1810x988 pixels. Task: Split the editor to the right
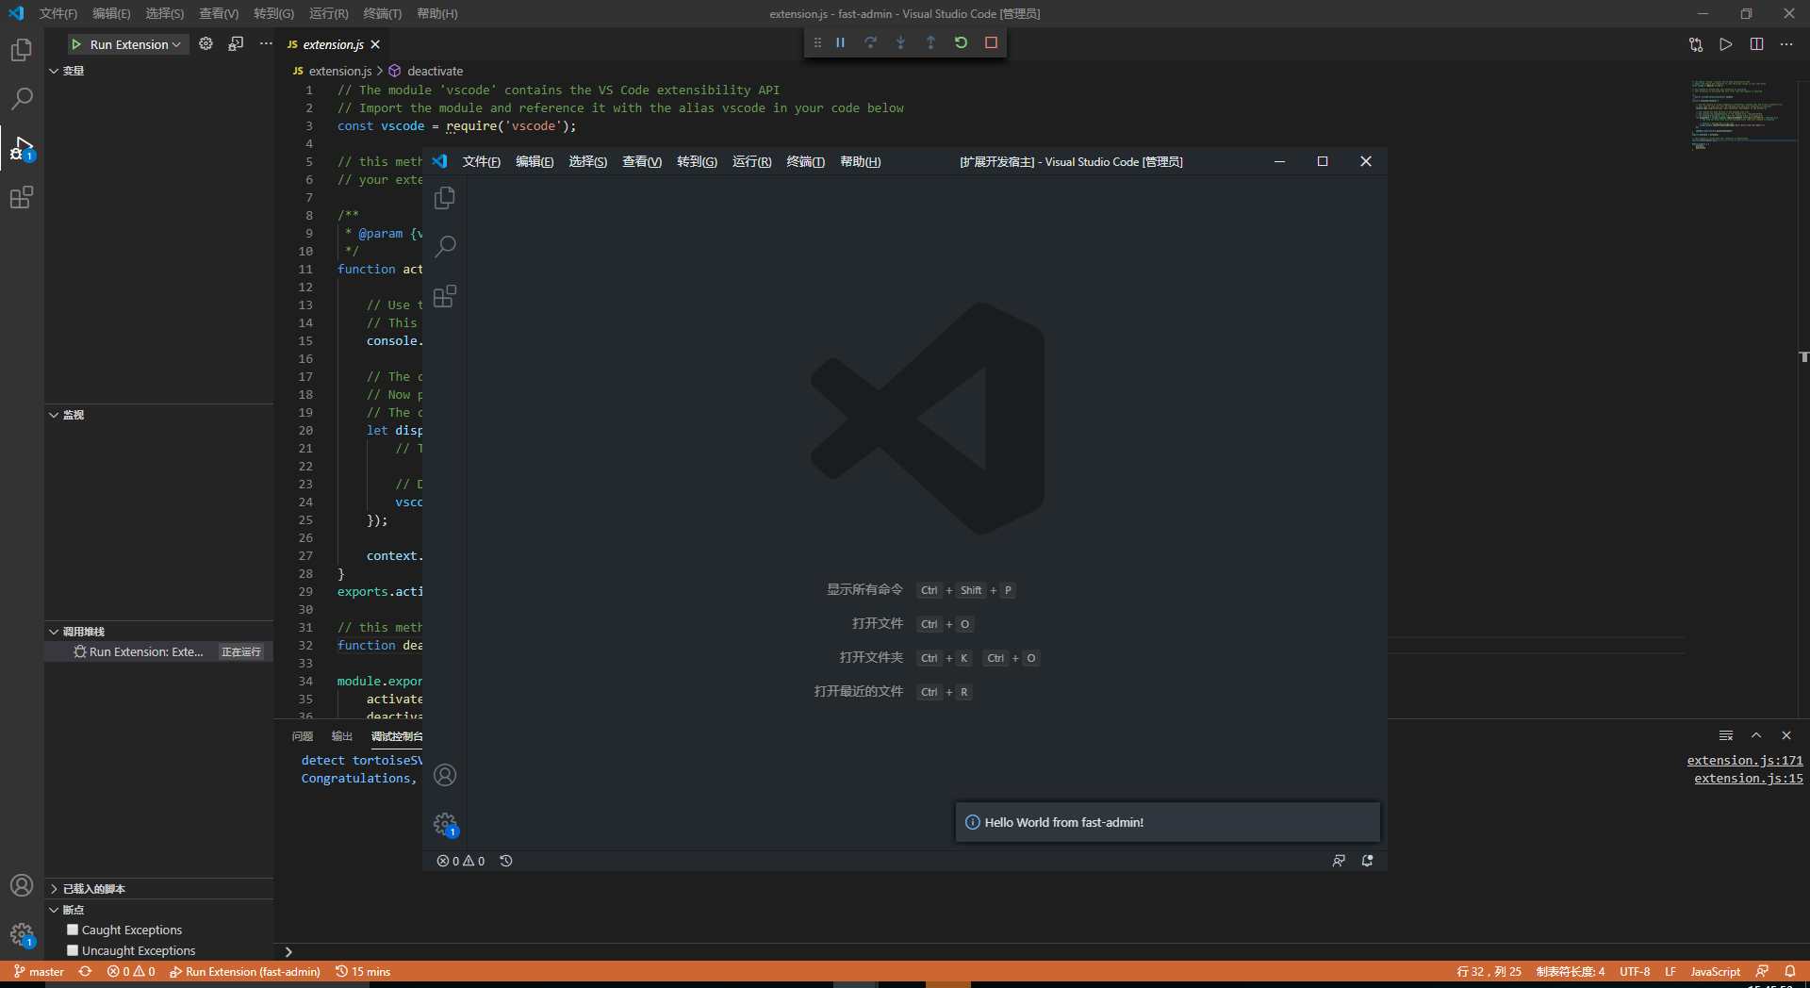(1756, 44)
